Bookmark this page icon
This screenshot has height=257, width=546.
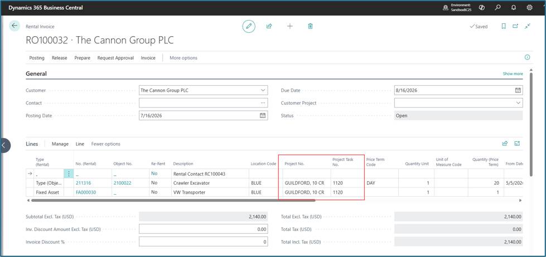tap(504, 26)
